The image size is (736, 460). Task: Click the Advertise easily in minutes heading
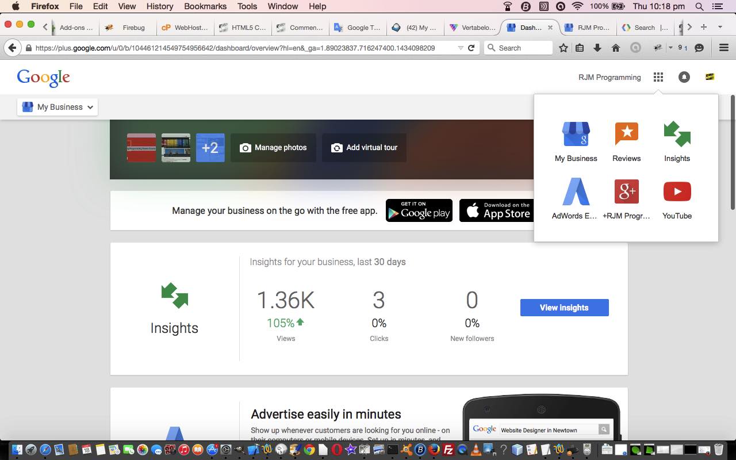coord(326,414)
